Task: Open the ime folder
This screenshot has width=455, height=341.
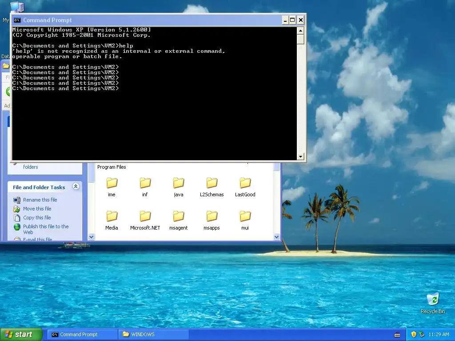Action: (x=112, y=187)
